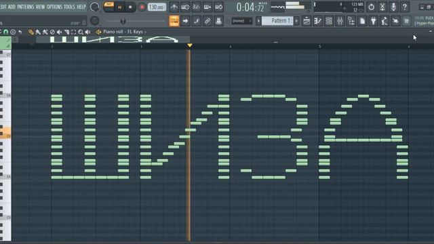Click the output oscilloscope display
The height and width of the screenshot is (244, 434).
[277, 7]
